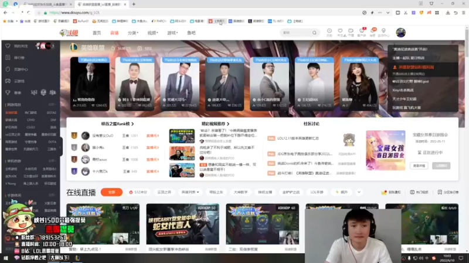Go back with browser back arrow

(5, 13)
